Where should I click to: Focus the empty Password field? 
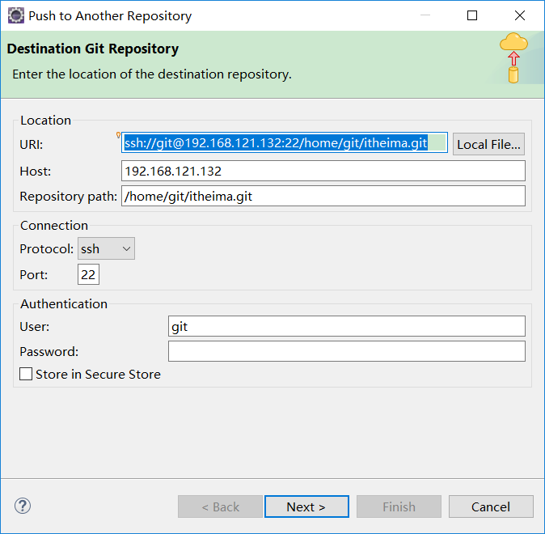tap(347, 351)
